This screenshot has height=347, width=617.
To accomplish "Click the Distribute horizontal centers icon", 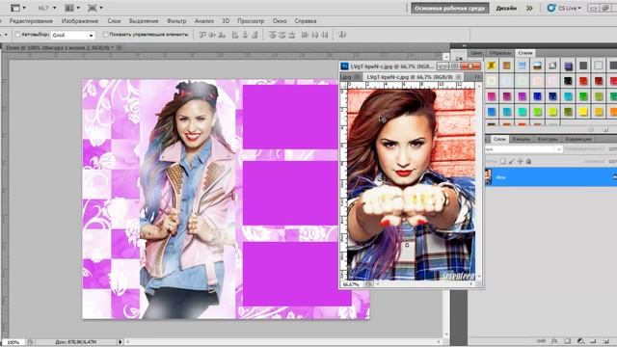I will click(x=315, y=35).
